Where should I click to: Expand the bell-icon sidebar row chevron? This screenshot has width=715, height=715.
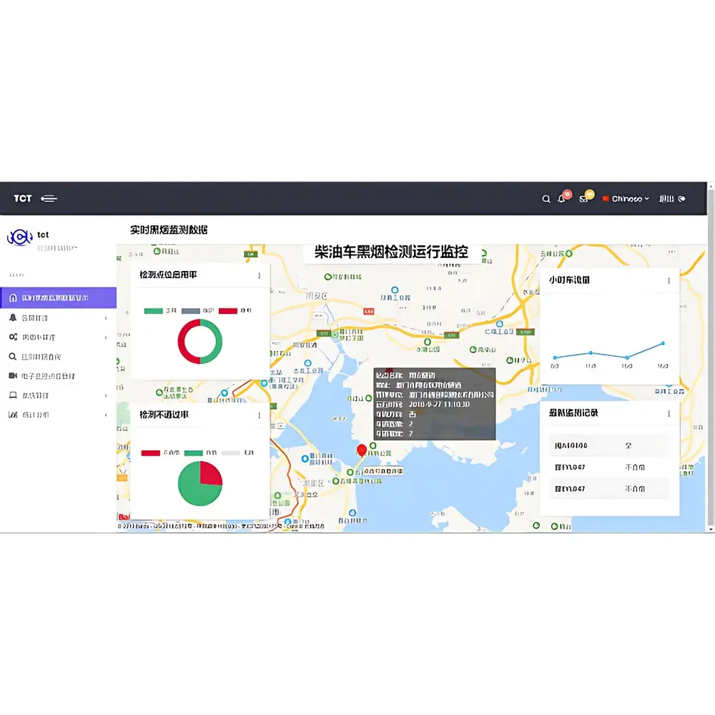[x=106, y=318]
